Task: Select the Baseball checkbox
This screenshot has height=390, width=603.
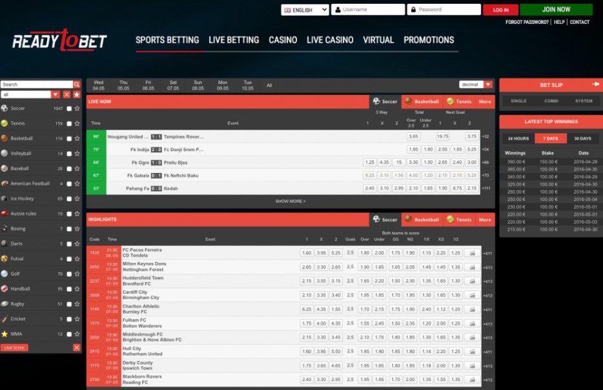Action: pyautogui.click(x=69, y=169)
